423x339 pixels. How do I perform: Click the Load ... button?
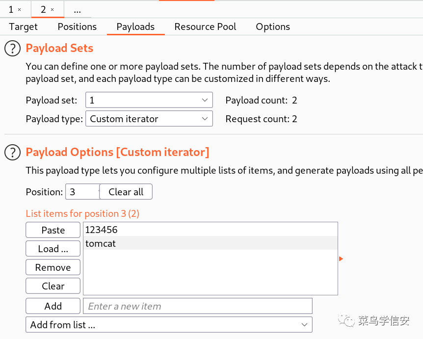pyautogui.click(x=53, y=249)
